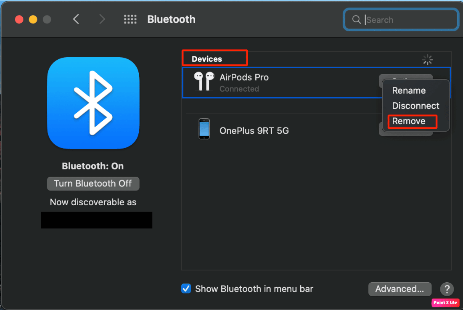Click the yellow minimize window button
The width and height of the screenshot is (463, 310).
point(33,19)
